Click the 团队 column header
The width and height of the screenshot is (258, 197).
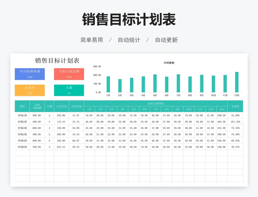(x=22, y=106)
